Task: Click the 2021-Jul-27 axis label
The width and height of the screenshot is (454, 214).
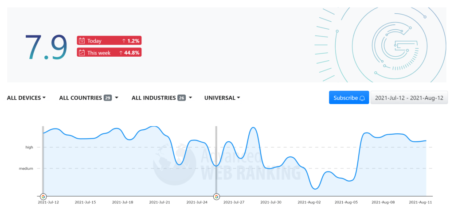Action: point(234,202)
